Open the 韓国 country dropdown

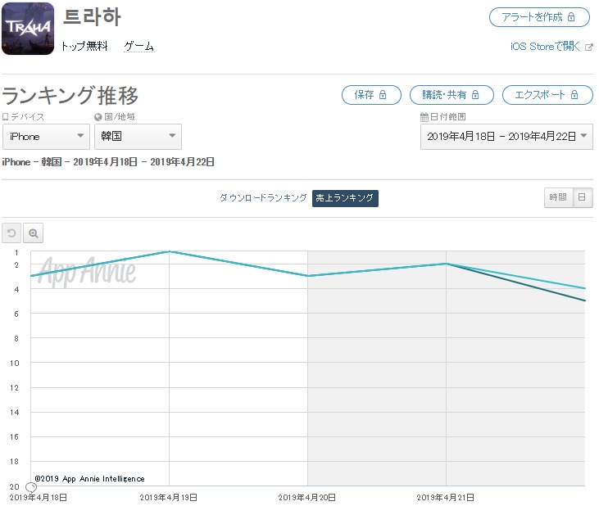(138, 136)
